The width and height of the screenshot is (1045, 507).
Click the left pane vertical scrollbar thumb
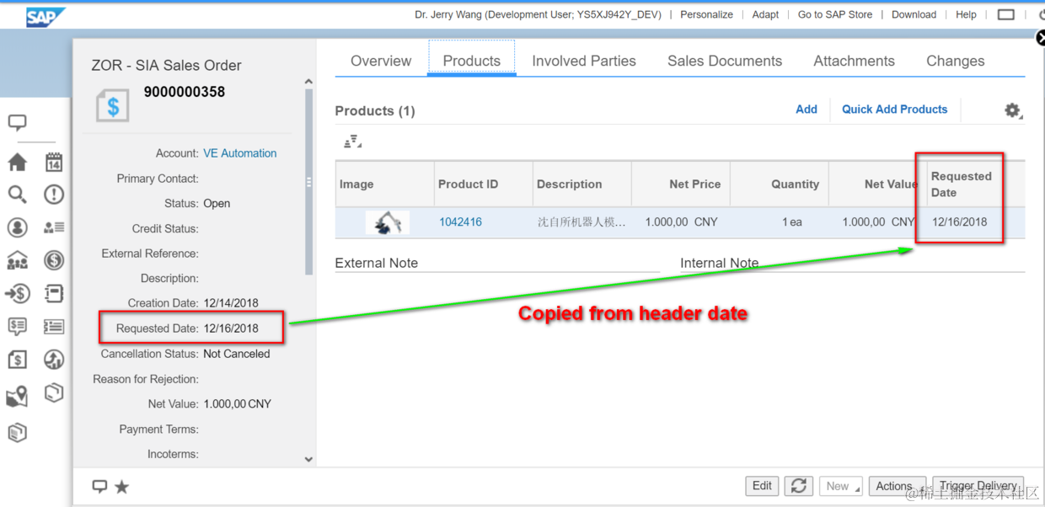[x=308, y=181]
